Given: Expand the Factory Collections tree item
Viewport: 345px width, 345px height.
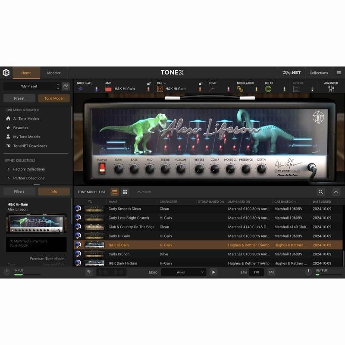Looking at the screenshot, I should tap(9, 169).
